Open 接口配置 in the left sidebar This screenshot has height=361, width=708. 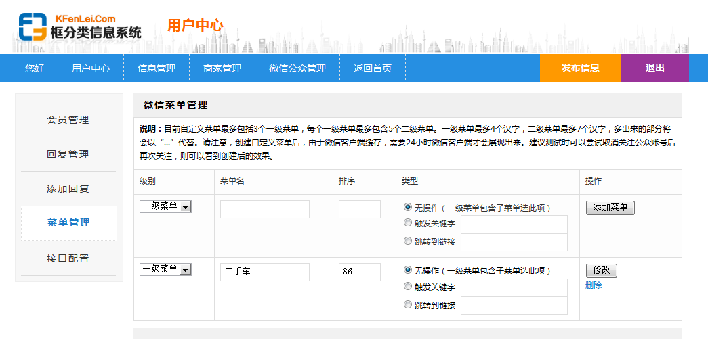coord(68,258)
